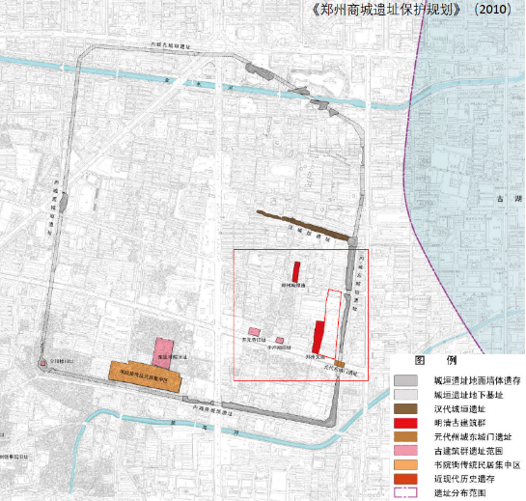The width and height of the screenshot is (526, 501).
Task: Click the orange 书院街传统民居集中区 legend swatch
Action: 406,464
